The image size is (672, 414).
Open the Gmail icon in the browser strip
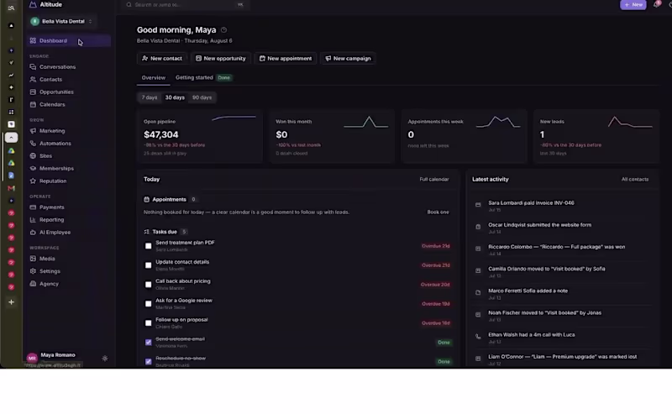[11, 188]
